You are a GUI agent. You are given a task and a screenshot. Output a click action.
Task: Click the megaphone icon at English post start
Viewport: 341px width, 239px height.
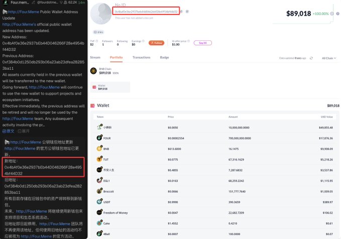pyautogui.click(x=5, y=12)
